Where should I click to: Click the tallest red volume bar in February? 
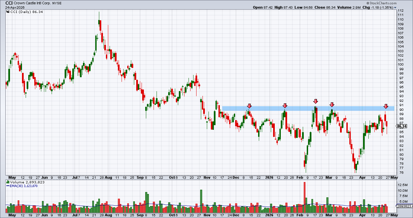[x=304, y=197]
